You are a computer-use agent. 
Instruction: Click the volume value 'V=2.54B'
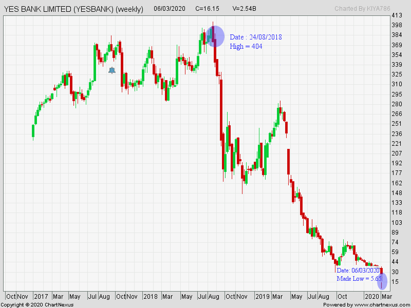(245, 9)
